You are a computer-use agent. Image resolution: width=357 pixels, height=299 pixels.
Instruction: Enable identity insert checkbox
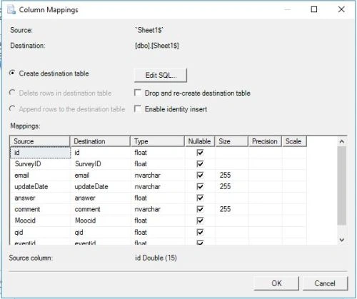tap(138, 109)
